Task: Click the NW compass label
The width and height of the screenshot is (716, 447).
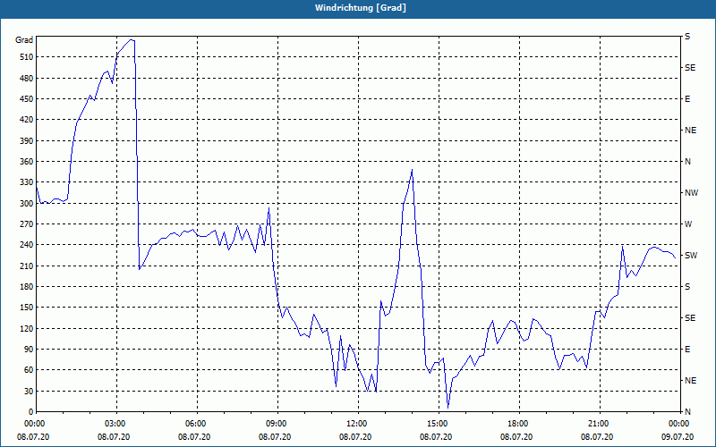Action: click(691, 193)
